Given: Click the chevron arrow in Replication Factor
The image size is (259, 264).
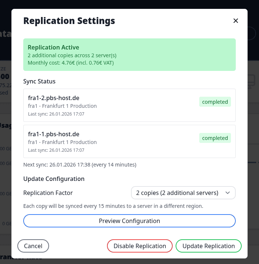Looking at the screenshot, I should tap(228, 193).
